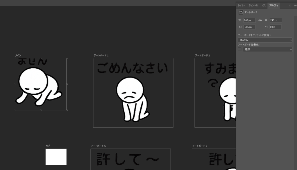Click the Y position input field

pos(276,27)
